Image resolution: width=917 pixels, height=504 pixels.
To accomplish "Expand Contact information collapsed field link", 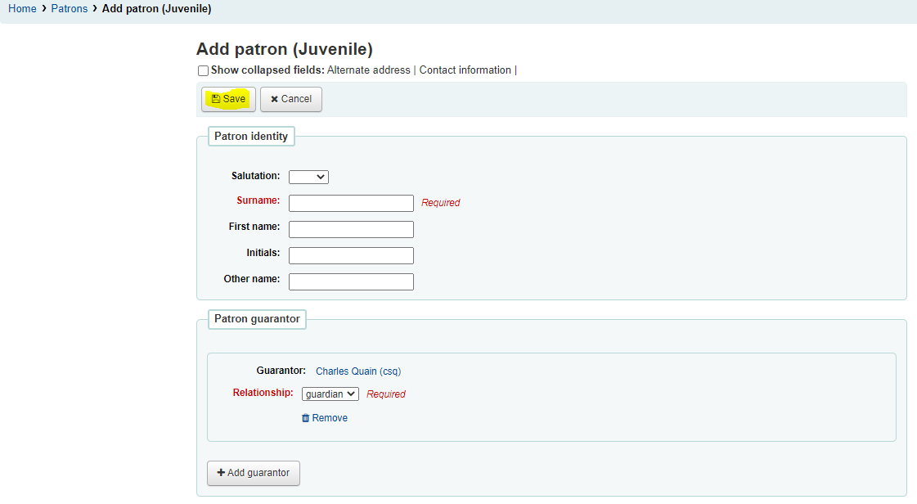I will (465, 70).
